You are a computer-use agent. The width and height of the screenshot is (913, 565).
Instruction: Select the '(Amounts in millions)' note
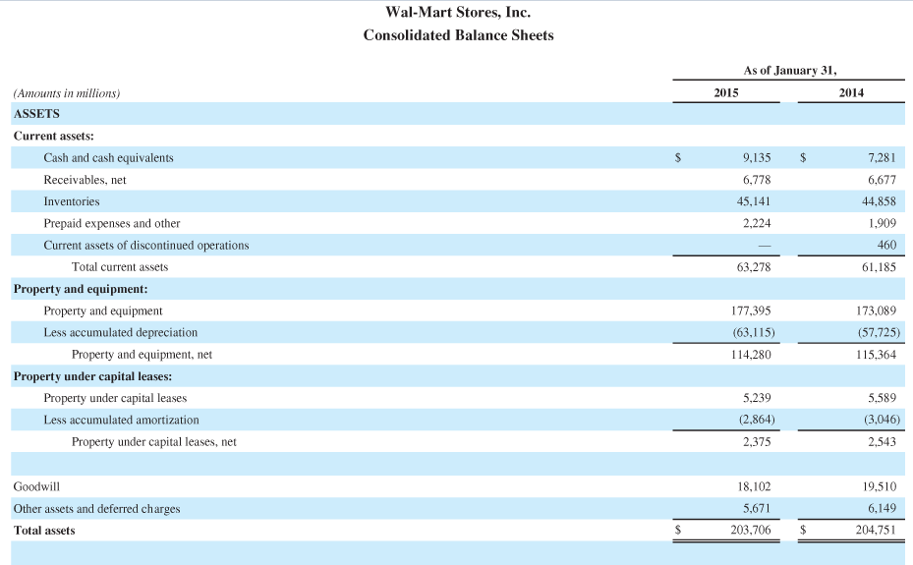click(67, 93)
